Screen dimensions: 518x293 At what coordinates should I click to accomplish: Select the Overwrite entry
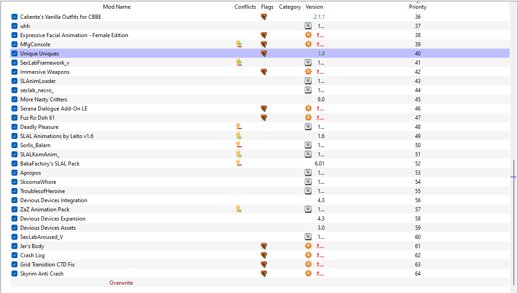tap(121, 283)
